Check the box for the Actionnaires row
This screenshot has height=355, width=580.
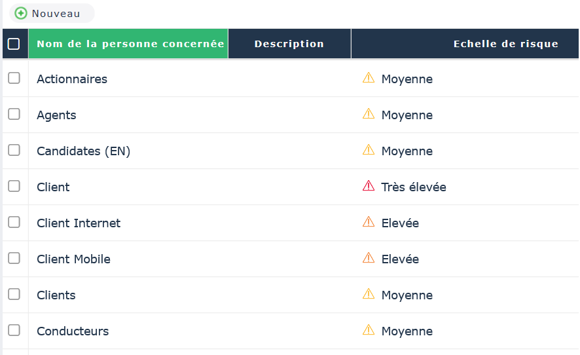[14, 78]
